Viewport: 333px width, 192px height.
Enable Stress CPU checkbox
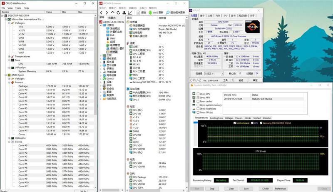pos(198,94)
